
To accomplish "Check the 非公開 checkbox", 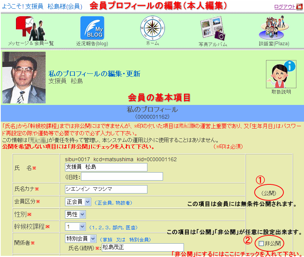I will pyautogui.click(x=261, y=243).
